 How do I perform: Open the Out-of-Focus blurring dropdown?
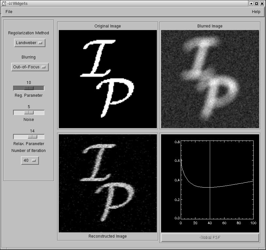pos(30,67)
